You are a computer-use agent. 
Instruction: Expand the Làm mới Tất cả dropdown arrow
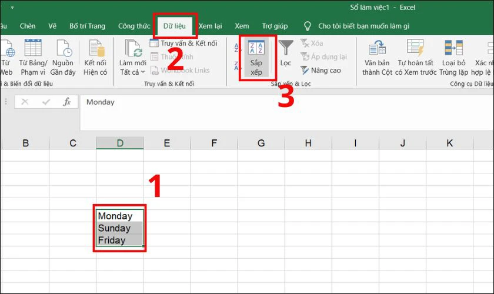(143, 72)
